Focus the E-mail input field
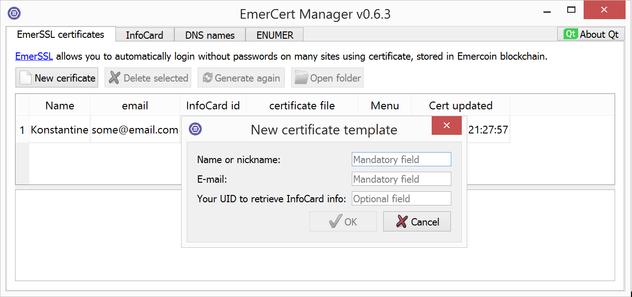The image size is (632, 297). click(402, 179)
